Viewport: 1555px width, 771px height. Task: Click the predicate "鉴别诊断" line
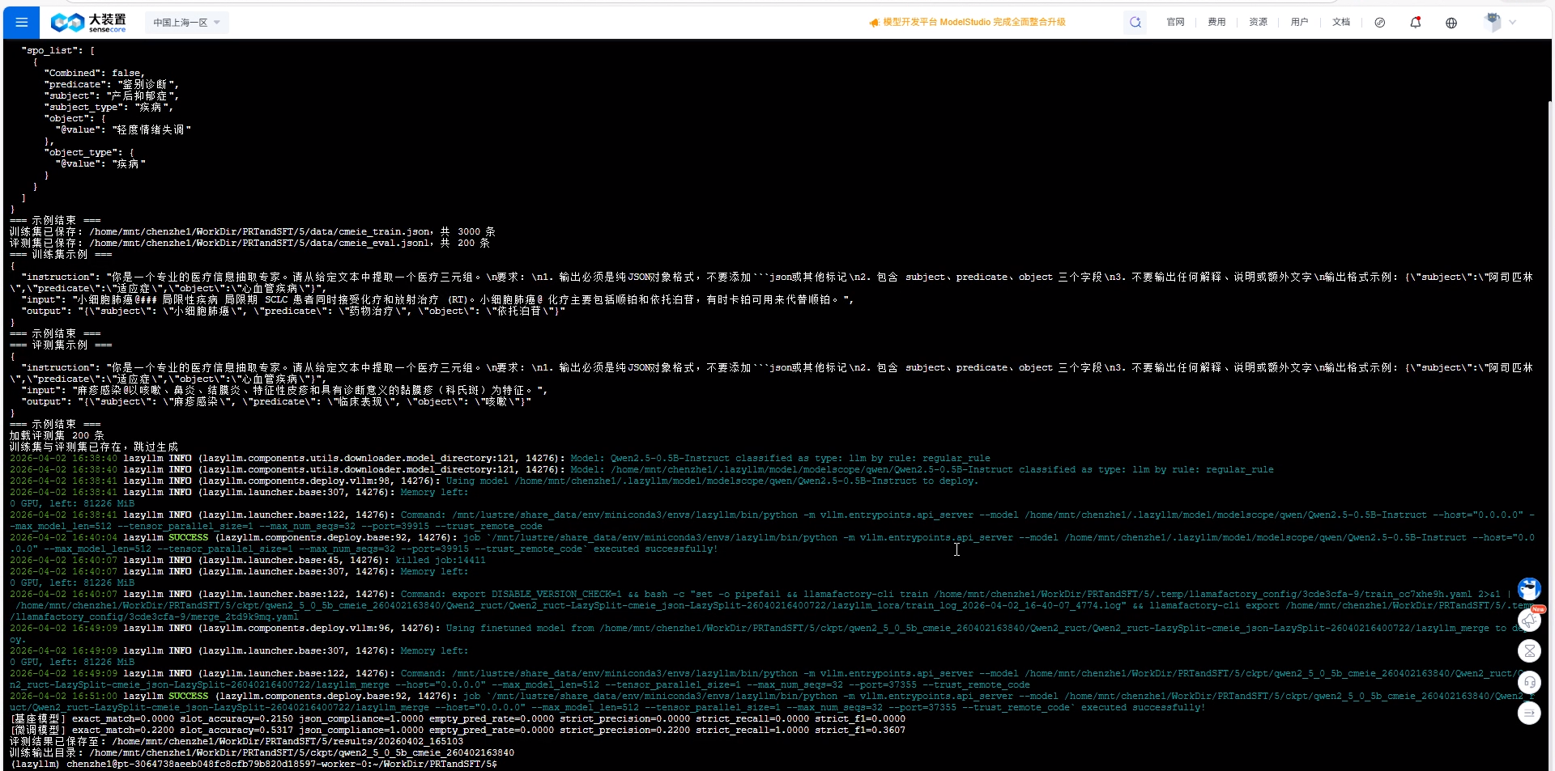[x=112, y=84]
